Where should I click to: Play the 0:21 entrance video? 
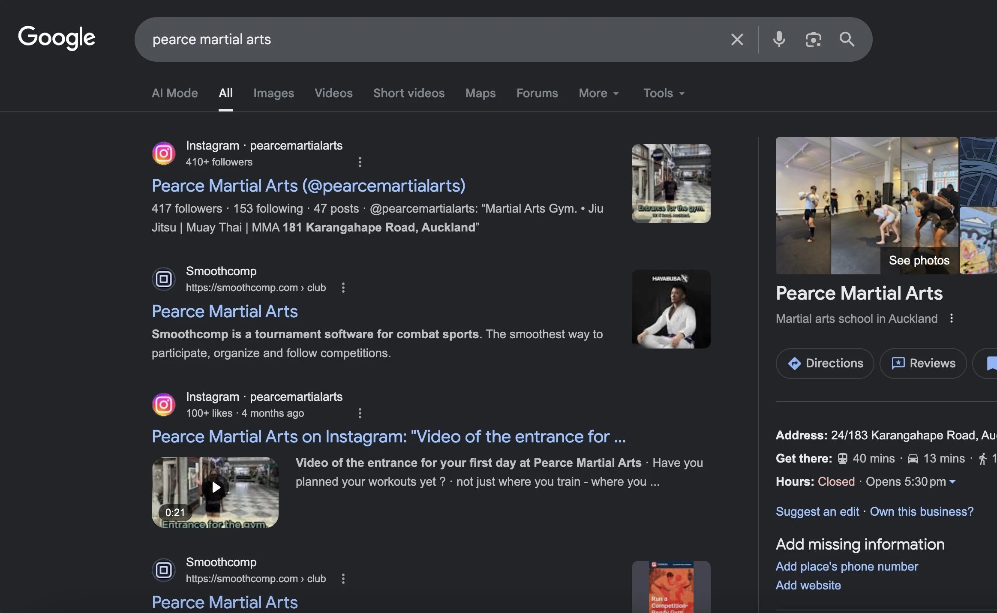[x=215, y=492]
